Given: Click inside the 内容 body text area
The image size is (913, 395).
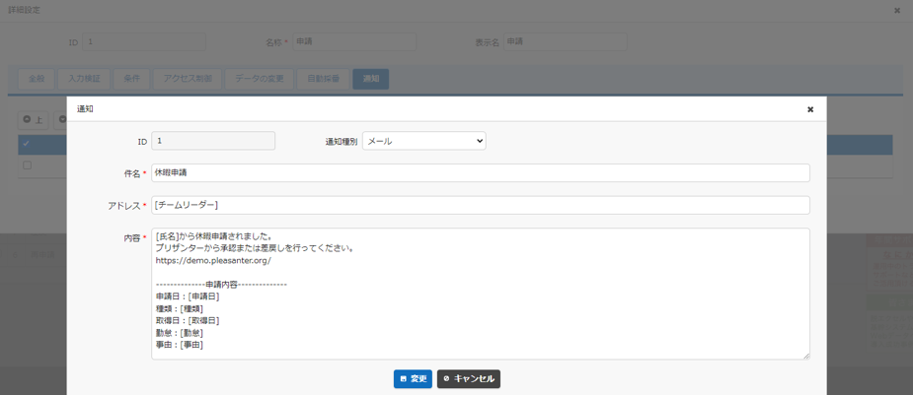Looking at the screenshot, I should point(480,294).
